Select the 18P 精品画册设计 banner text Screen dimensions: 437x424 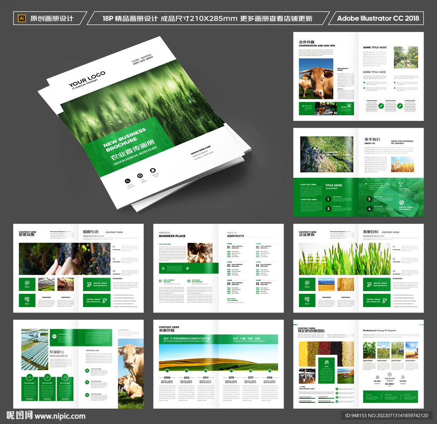click(x=207, y=18)
